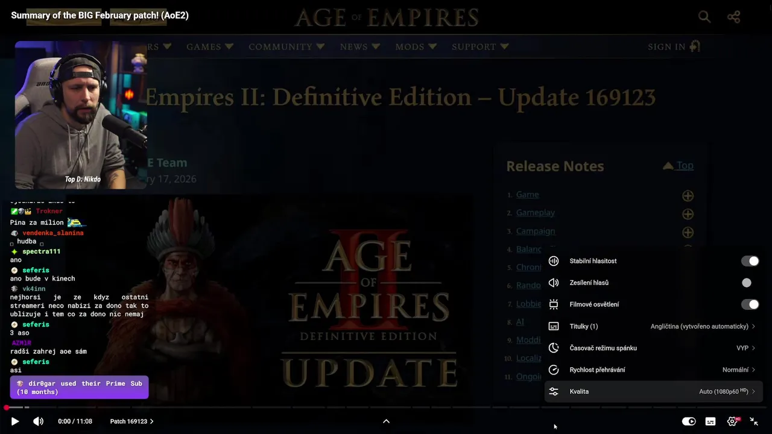Seek on the video progress bar
The width and height of the screenshot is (772, 434).
click(x=386, y=407)
